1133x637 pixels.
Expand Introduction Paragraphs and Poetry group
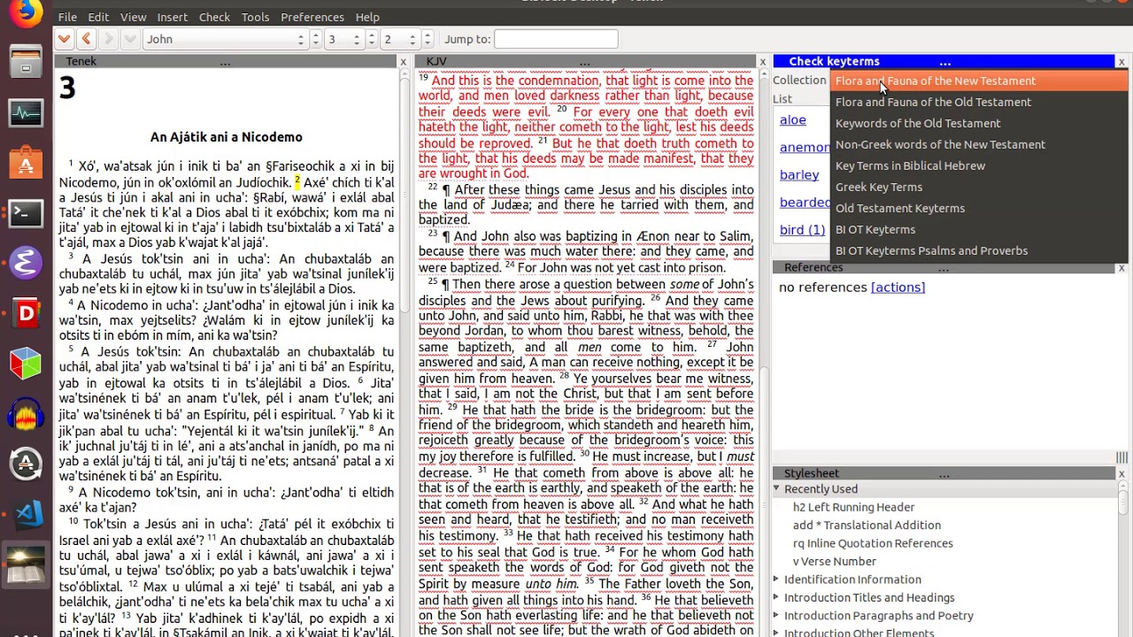[x=776, y=616]
